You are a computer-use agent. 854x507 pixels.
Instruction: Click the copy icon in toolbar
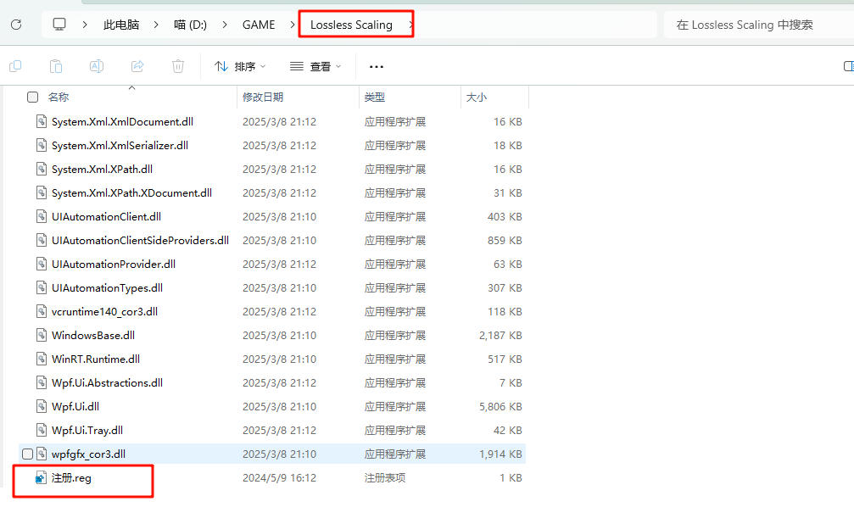click(x=15, y=66)
